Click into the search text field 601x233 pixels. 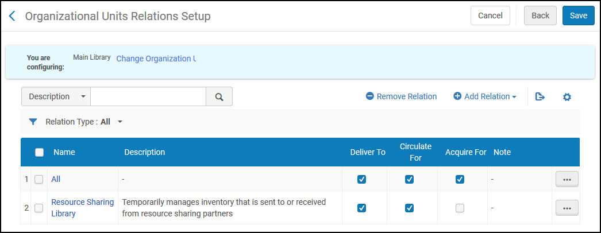(x=148, y=97)
